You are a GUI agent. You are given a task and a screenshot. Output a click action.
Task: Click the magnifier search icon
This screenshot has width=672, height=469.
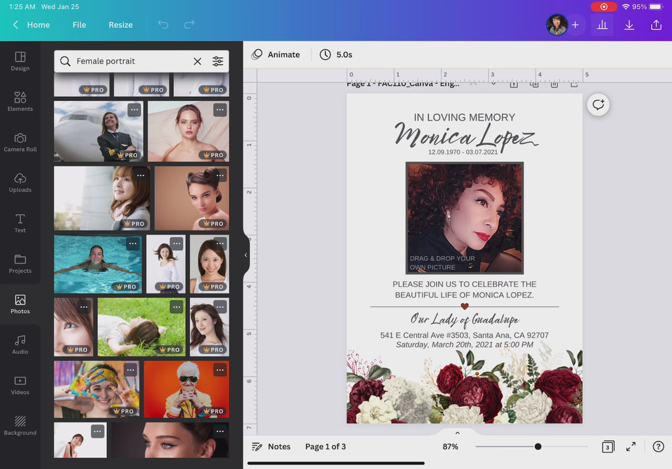click(65, 61)
